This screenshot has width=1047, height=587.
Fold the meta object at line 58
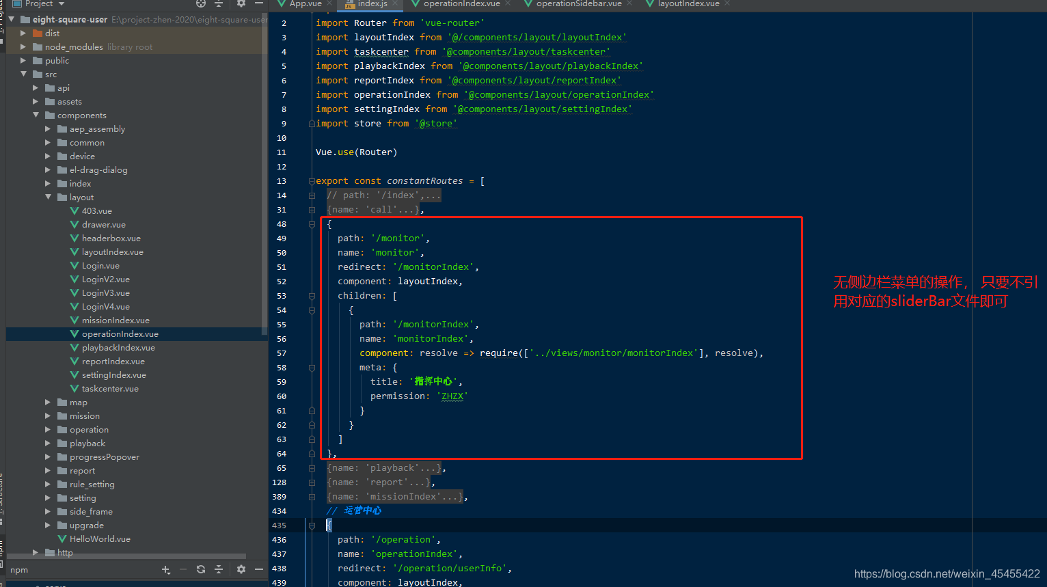click(x=312, y=368)
